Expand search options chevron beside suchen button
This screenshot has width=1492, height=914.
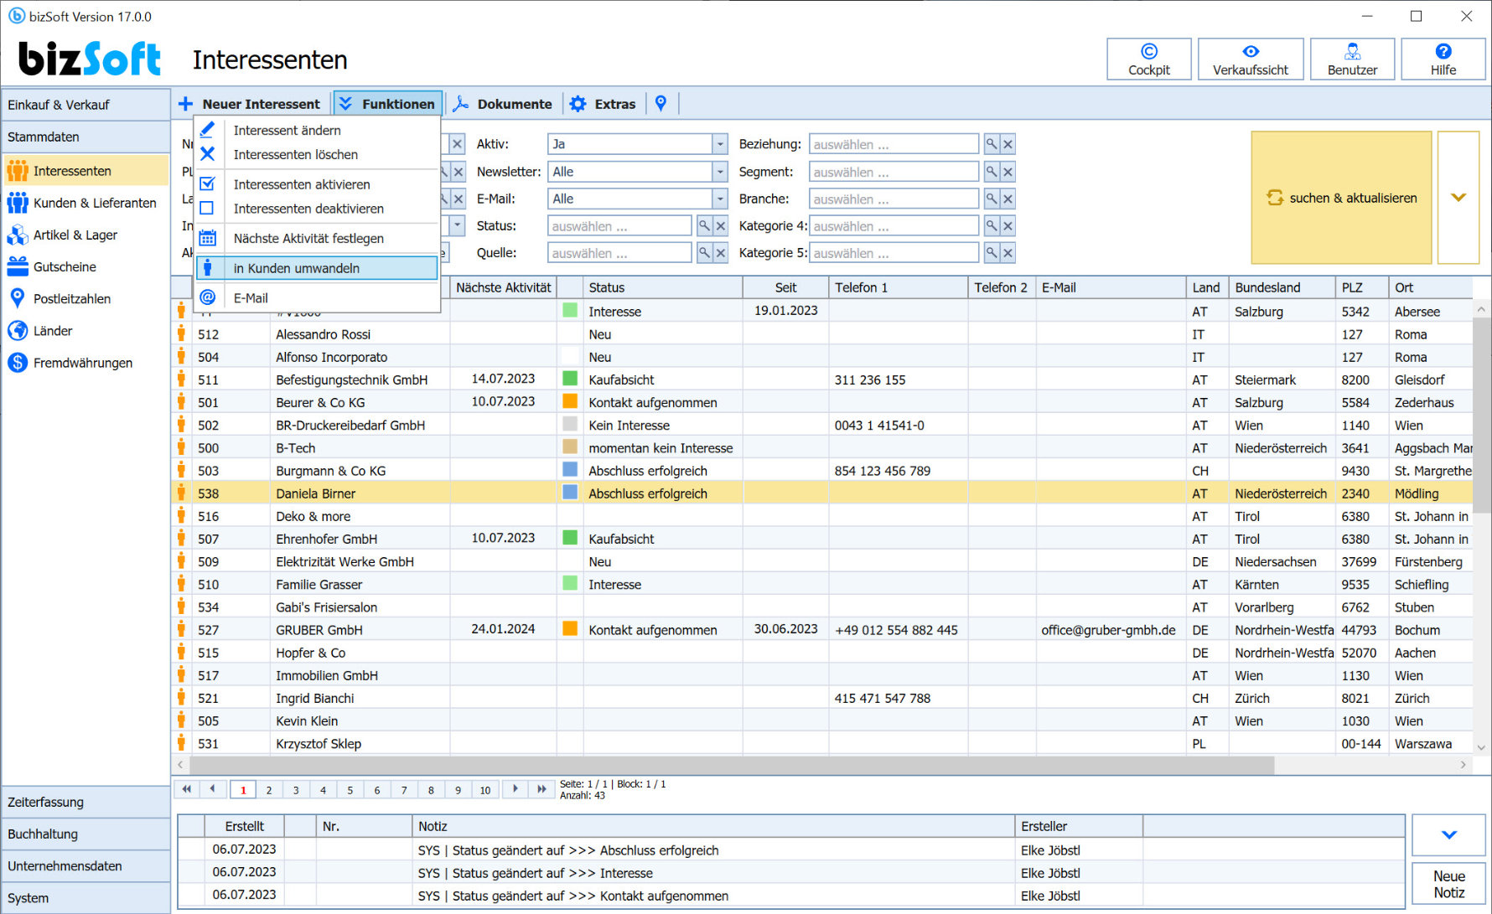click(x=1458, y=198)
